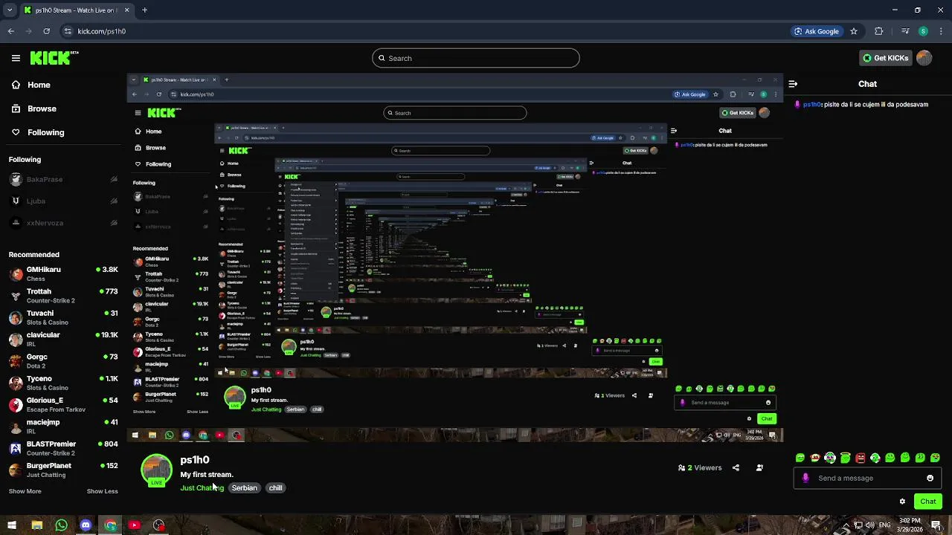Viewport: 952px width, 535px height.
Task: Open followed channel xxNervoza
Action: click(63, 223)
